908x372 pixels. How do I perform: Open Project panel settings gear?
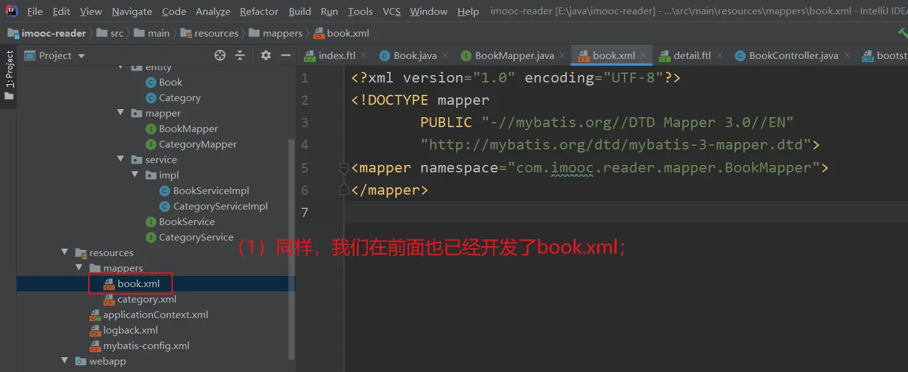pos(266,56)
